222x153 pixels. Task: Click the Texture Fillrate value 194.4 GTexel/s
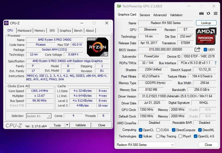pyautogui.click(x=202, y=76)
